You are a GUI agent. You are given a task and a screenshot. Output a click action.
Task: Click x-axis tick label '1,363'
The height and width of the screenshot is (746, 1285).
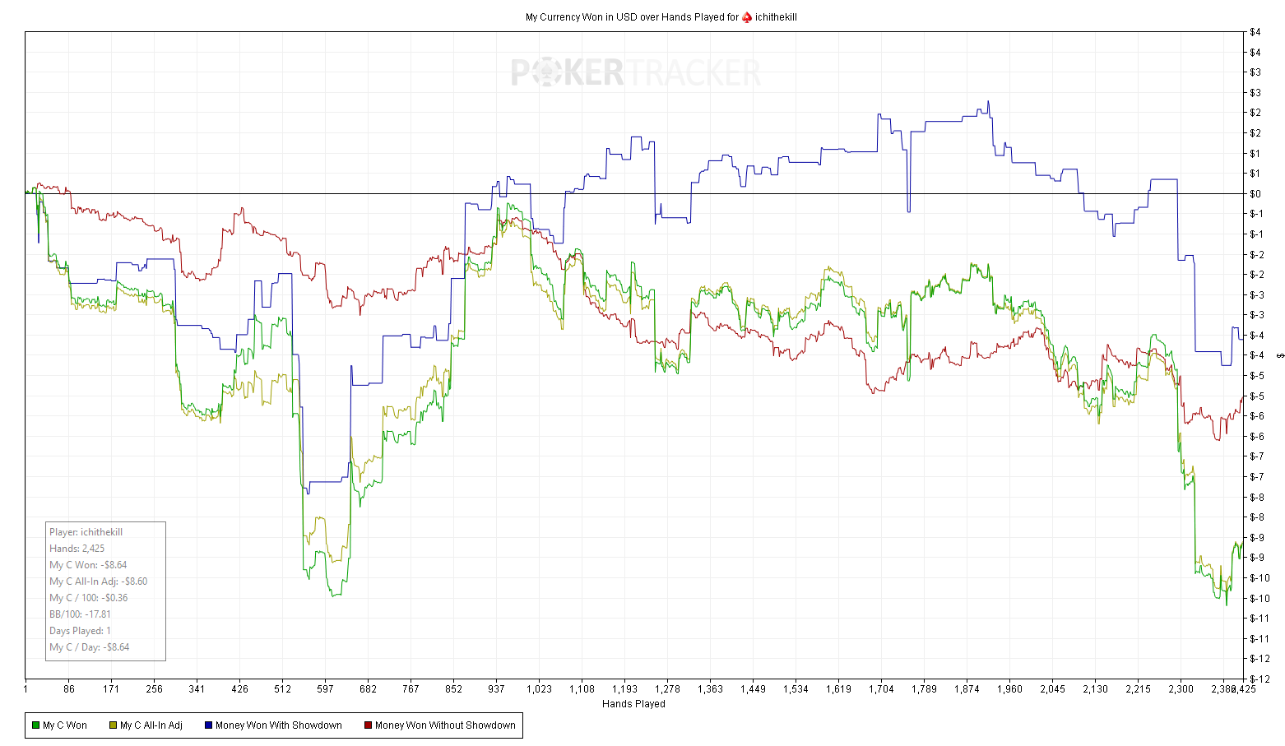click(710, 689)
